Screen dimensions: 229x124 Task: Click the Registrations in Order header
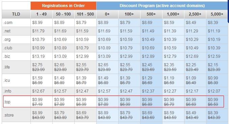click(63, 6)
